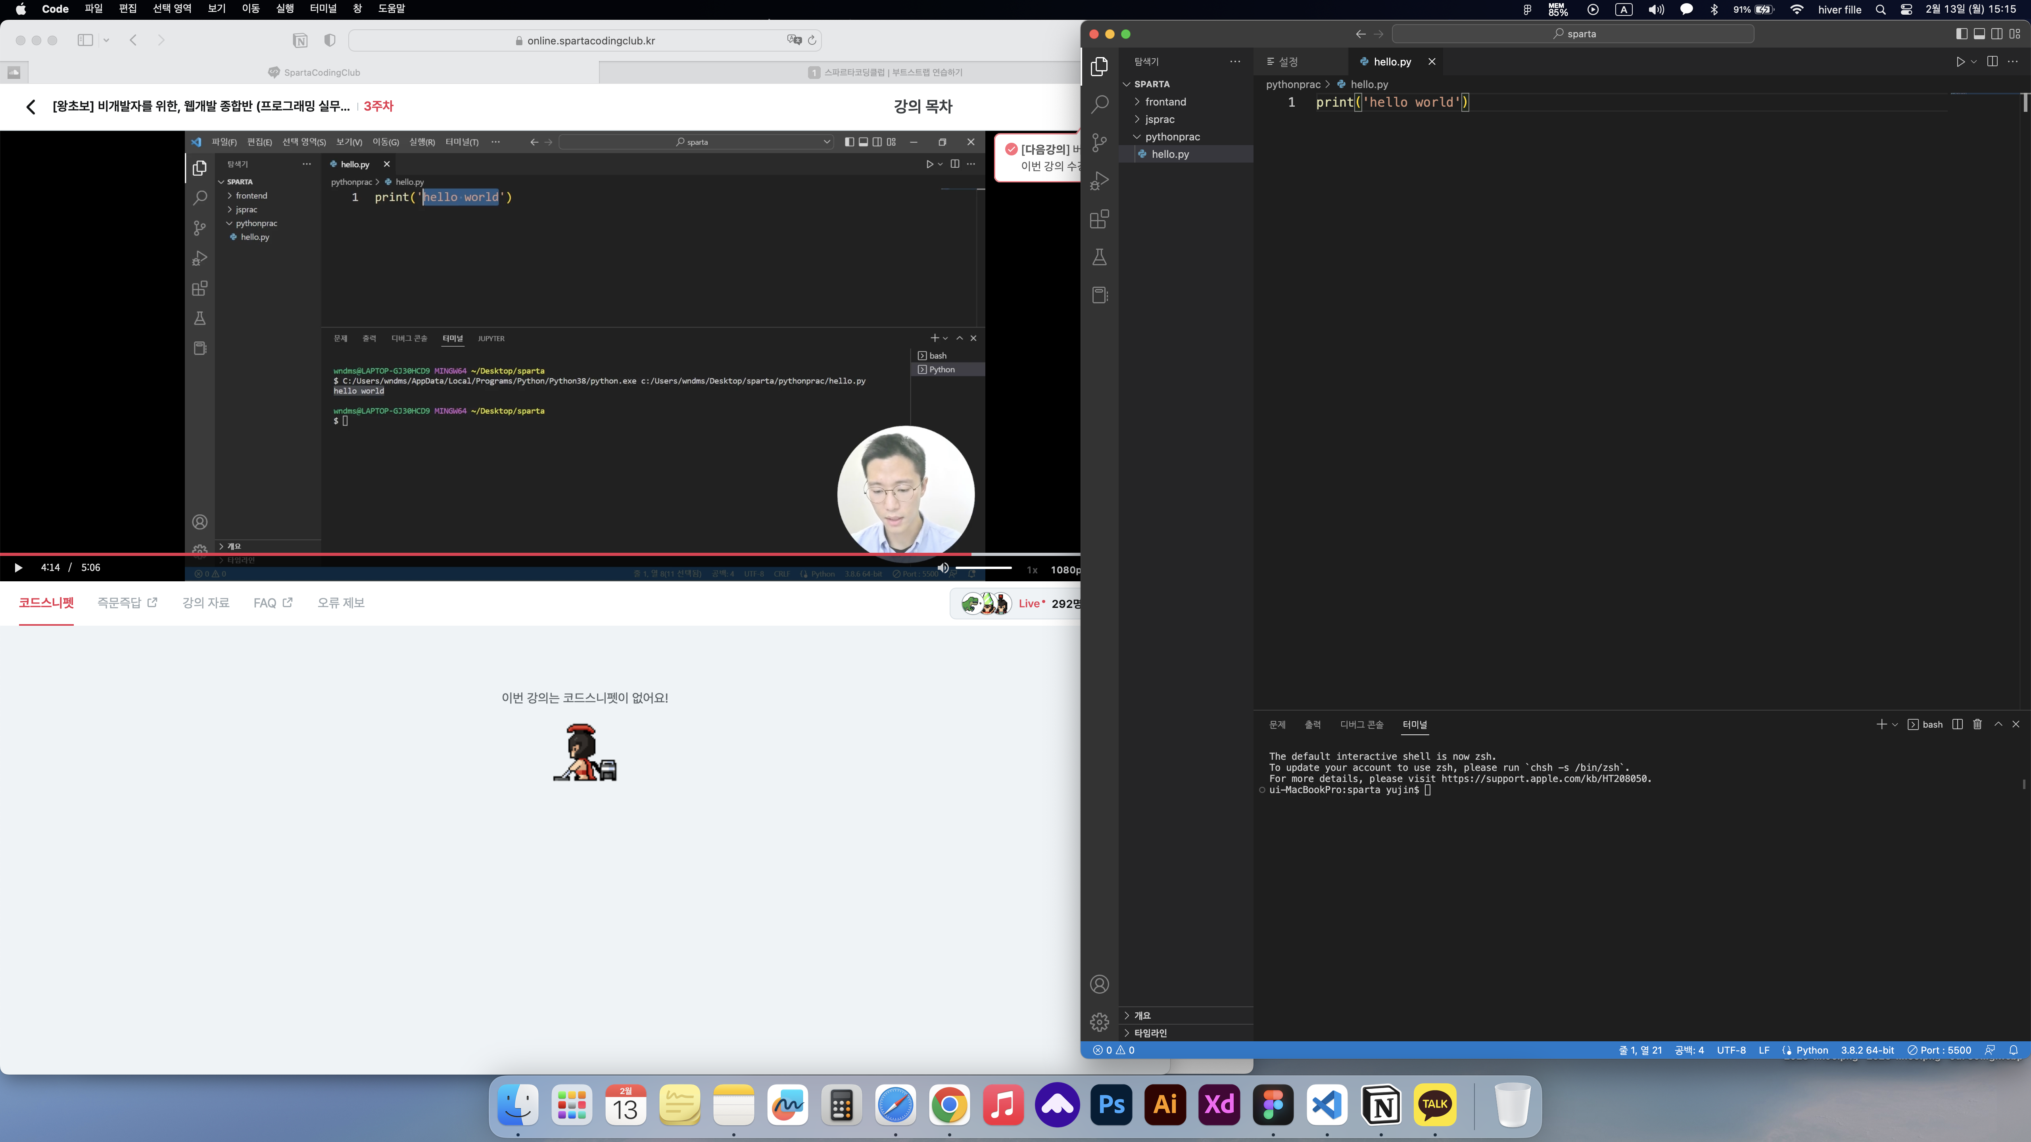This screenshot has width=2031, height=1142.
Task: Open Explorer in the VS Code activity bar
Action: tap(1099, 66)
